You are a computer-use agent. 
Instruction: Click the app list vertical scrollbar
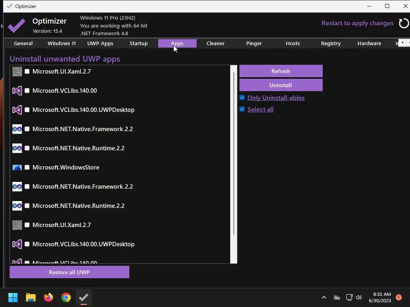234,153
